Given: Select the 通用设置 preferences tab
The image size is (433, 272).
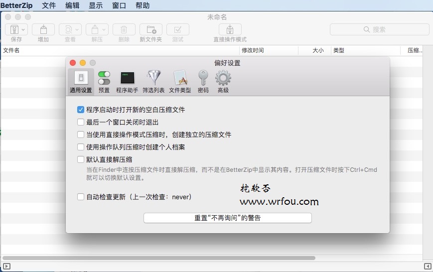Looking at the screenshot, I should click(81, 82).
